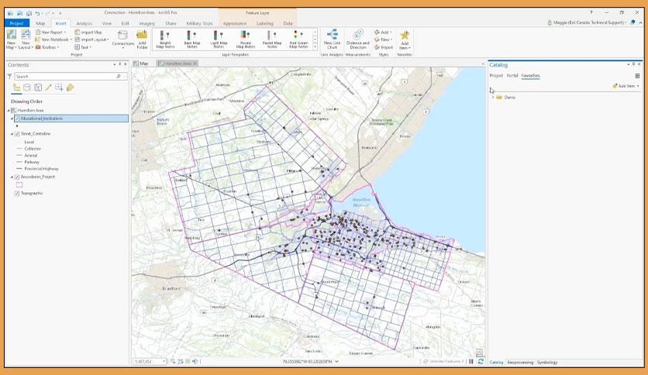The width and height of the screenshot is (648, 375).
Task: Click the Import Map button
Action: click(91, 33)
